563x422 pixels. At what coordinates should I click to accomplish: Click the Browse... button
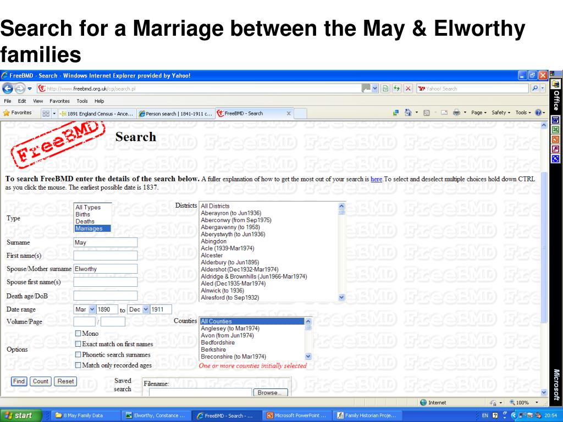[271, 392]
